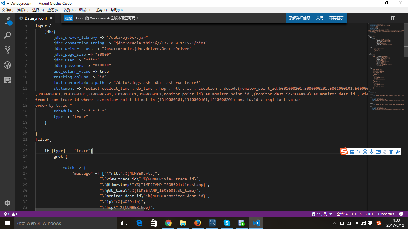Image resolution: width=408 pixels, height=229 pixels.
Task: Open File Explorer from taskbar
Action: 183,223
